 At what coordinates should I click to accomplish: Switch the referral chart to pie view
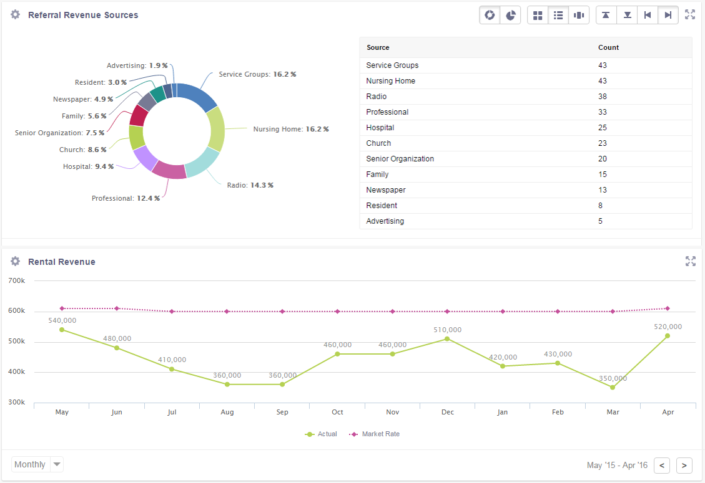point(510,14)
